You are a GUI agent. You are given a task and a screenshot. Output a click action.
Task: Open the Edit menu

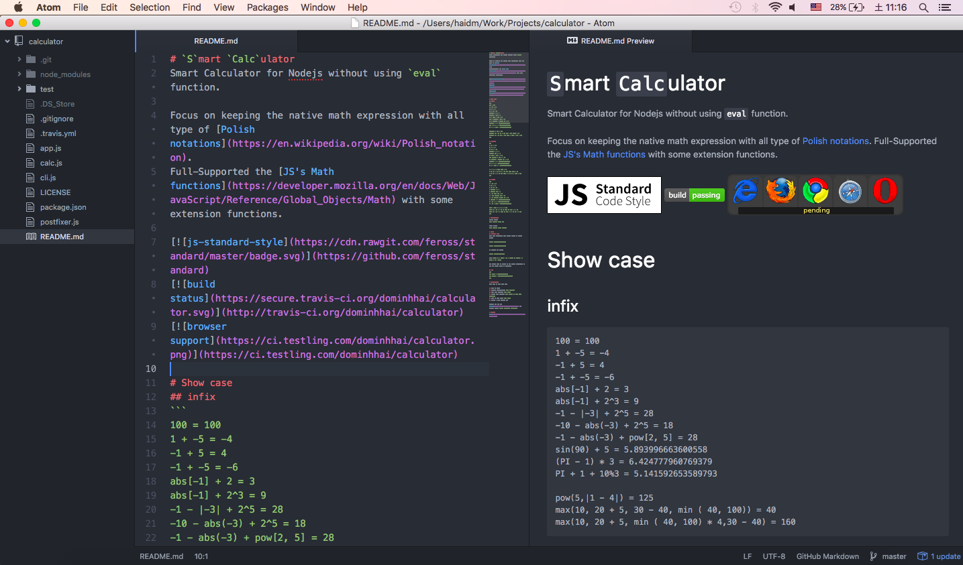pos(109,7)
